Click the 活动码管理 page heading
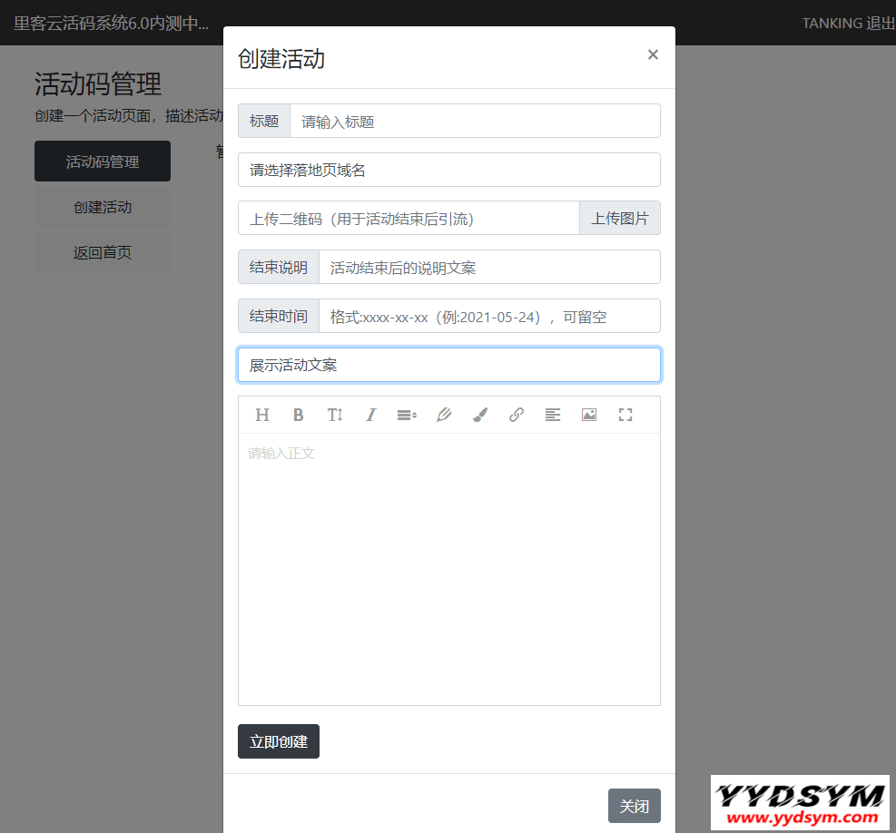 click(98, 84)
